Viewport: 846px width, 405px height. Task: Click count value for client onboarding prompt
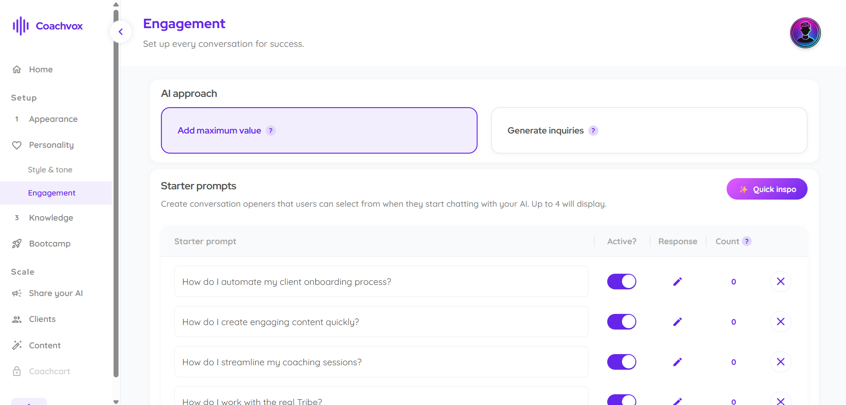(734, 282)
